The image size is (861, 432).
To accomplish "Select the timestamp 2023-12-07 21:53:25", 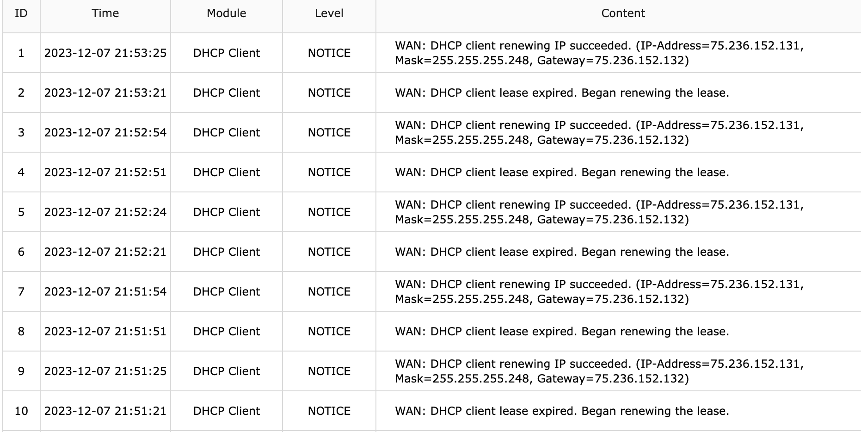I will click(x=105, y=53).
